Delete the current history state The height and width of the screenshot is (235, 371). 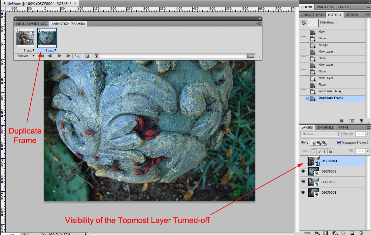coord(361,121)
